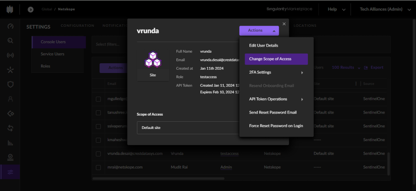
Task: Select Change Scope of Access menu item
Action: [x=276, y=59]
